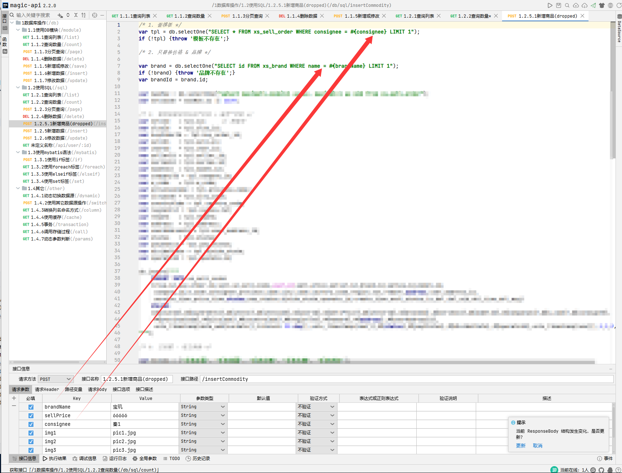The width and height of the screenshot is (622, 473).
Task: Open img1 validation 不验证 dropdown
Action: (316, 433)
